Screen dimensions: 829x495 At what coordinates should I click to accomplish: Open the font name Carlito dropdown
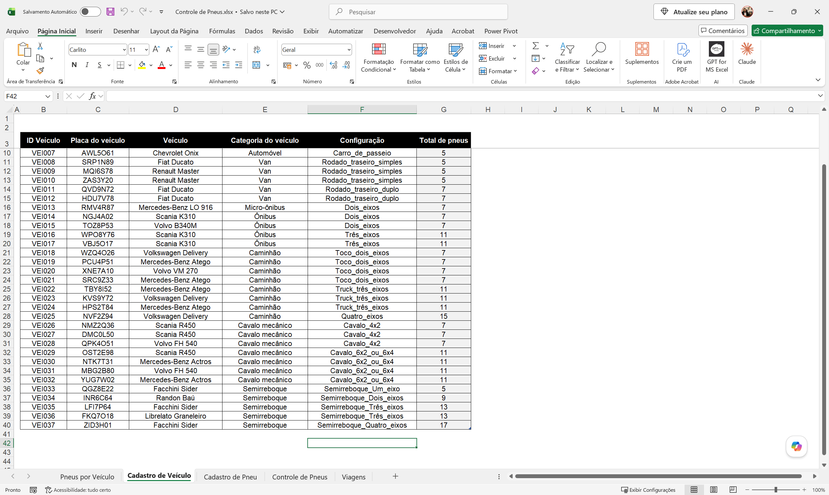[x=124, y=50]
